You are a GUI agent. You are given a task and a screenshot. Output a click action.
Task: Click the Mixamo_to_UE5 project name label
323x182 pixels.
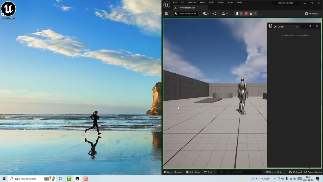pos(285,3)
